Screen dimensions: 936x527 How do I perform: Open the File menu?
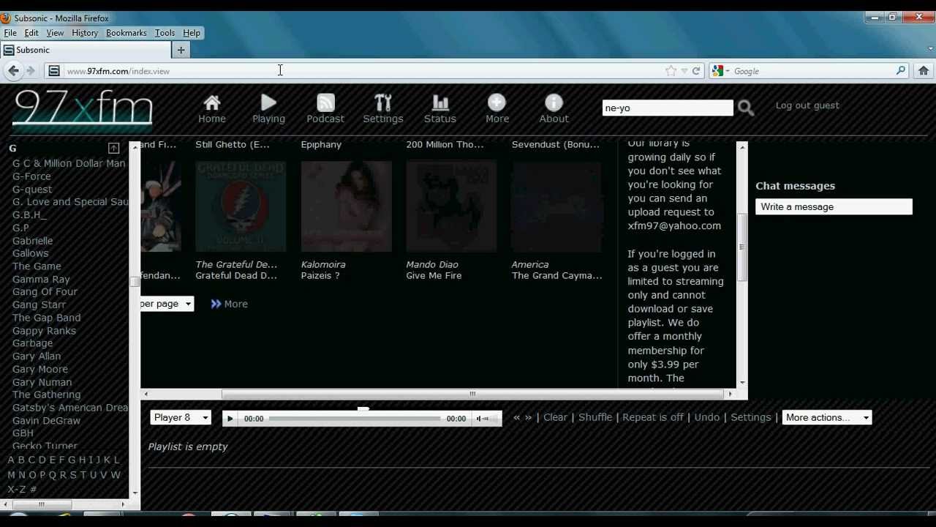point(10,33)
